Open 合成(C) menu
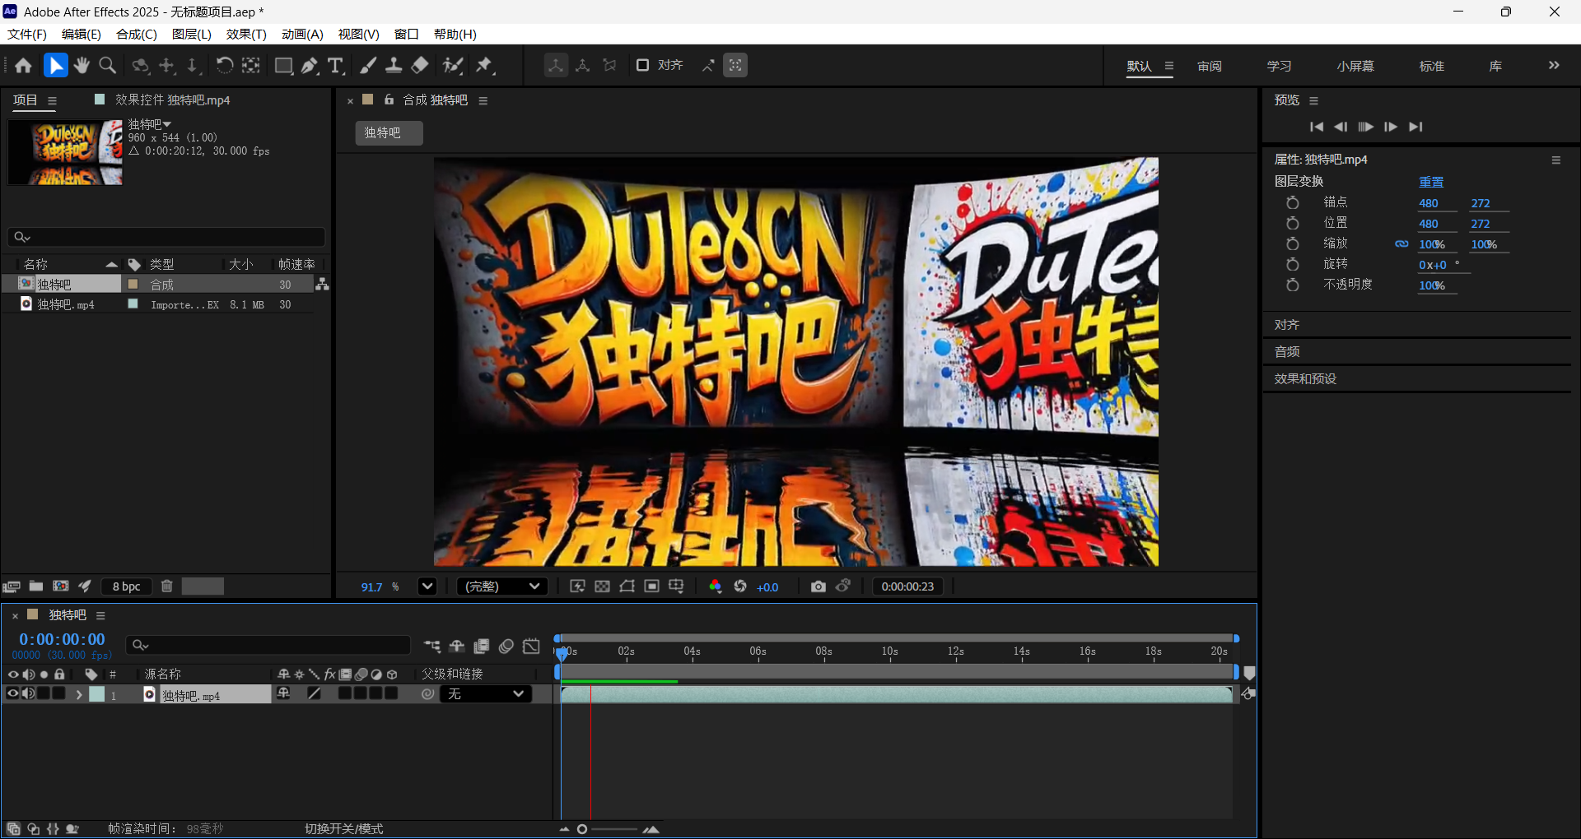The height and width of the screenshot is (839, 1581). coord(137,34)
